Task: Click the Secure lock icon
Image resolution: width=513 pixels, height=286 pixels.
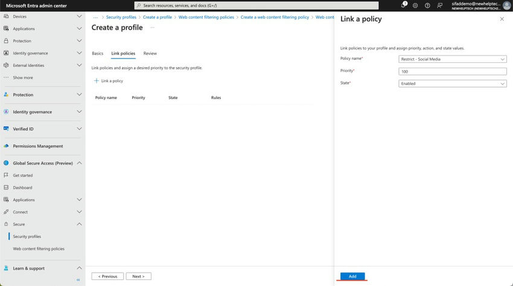Action: click(6, 224)
